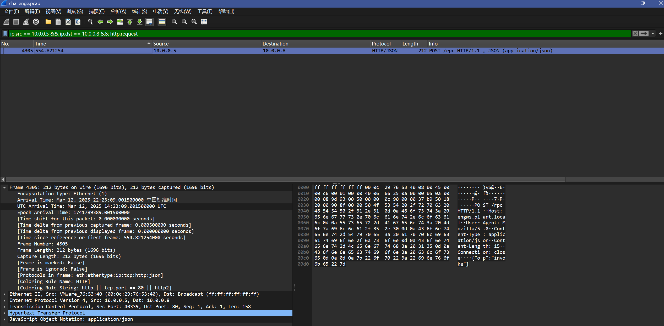Clear the display filter with X button
This screenshot has width=664, height=326.
(635, 34)
